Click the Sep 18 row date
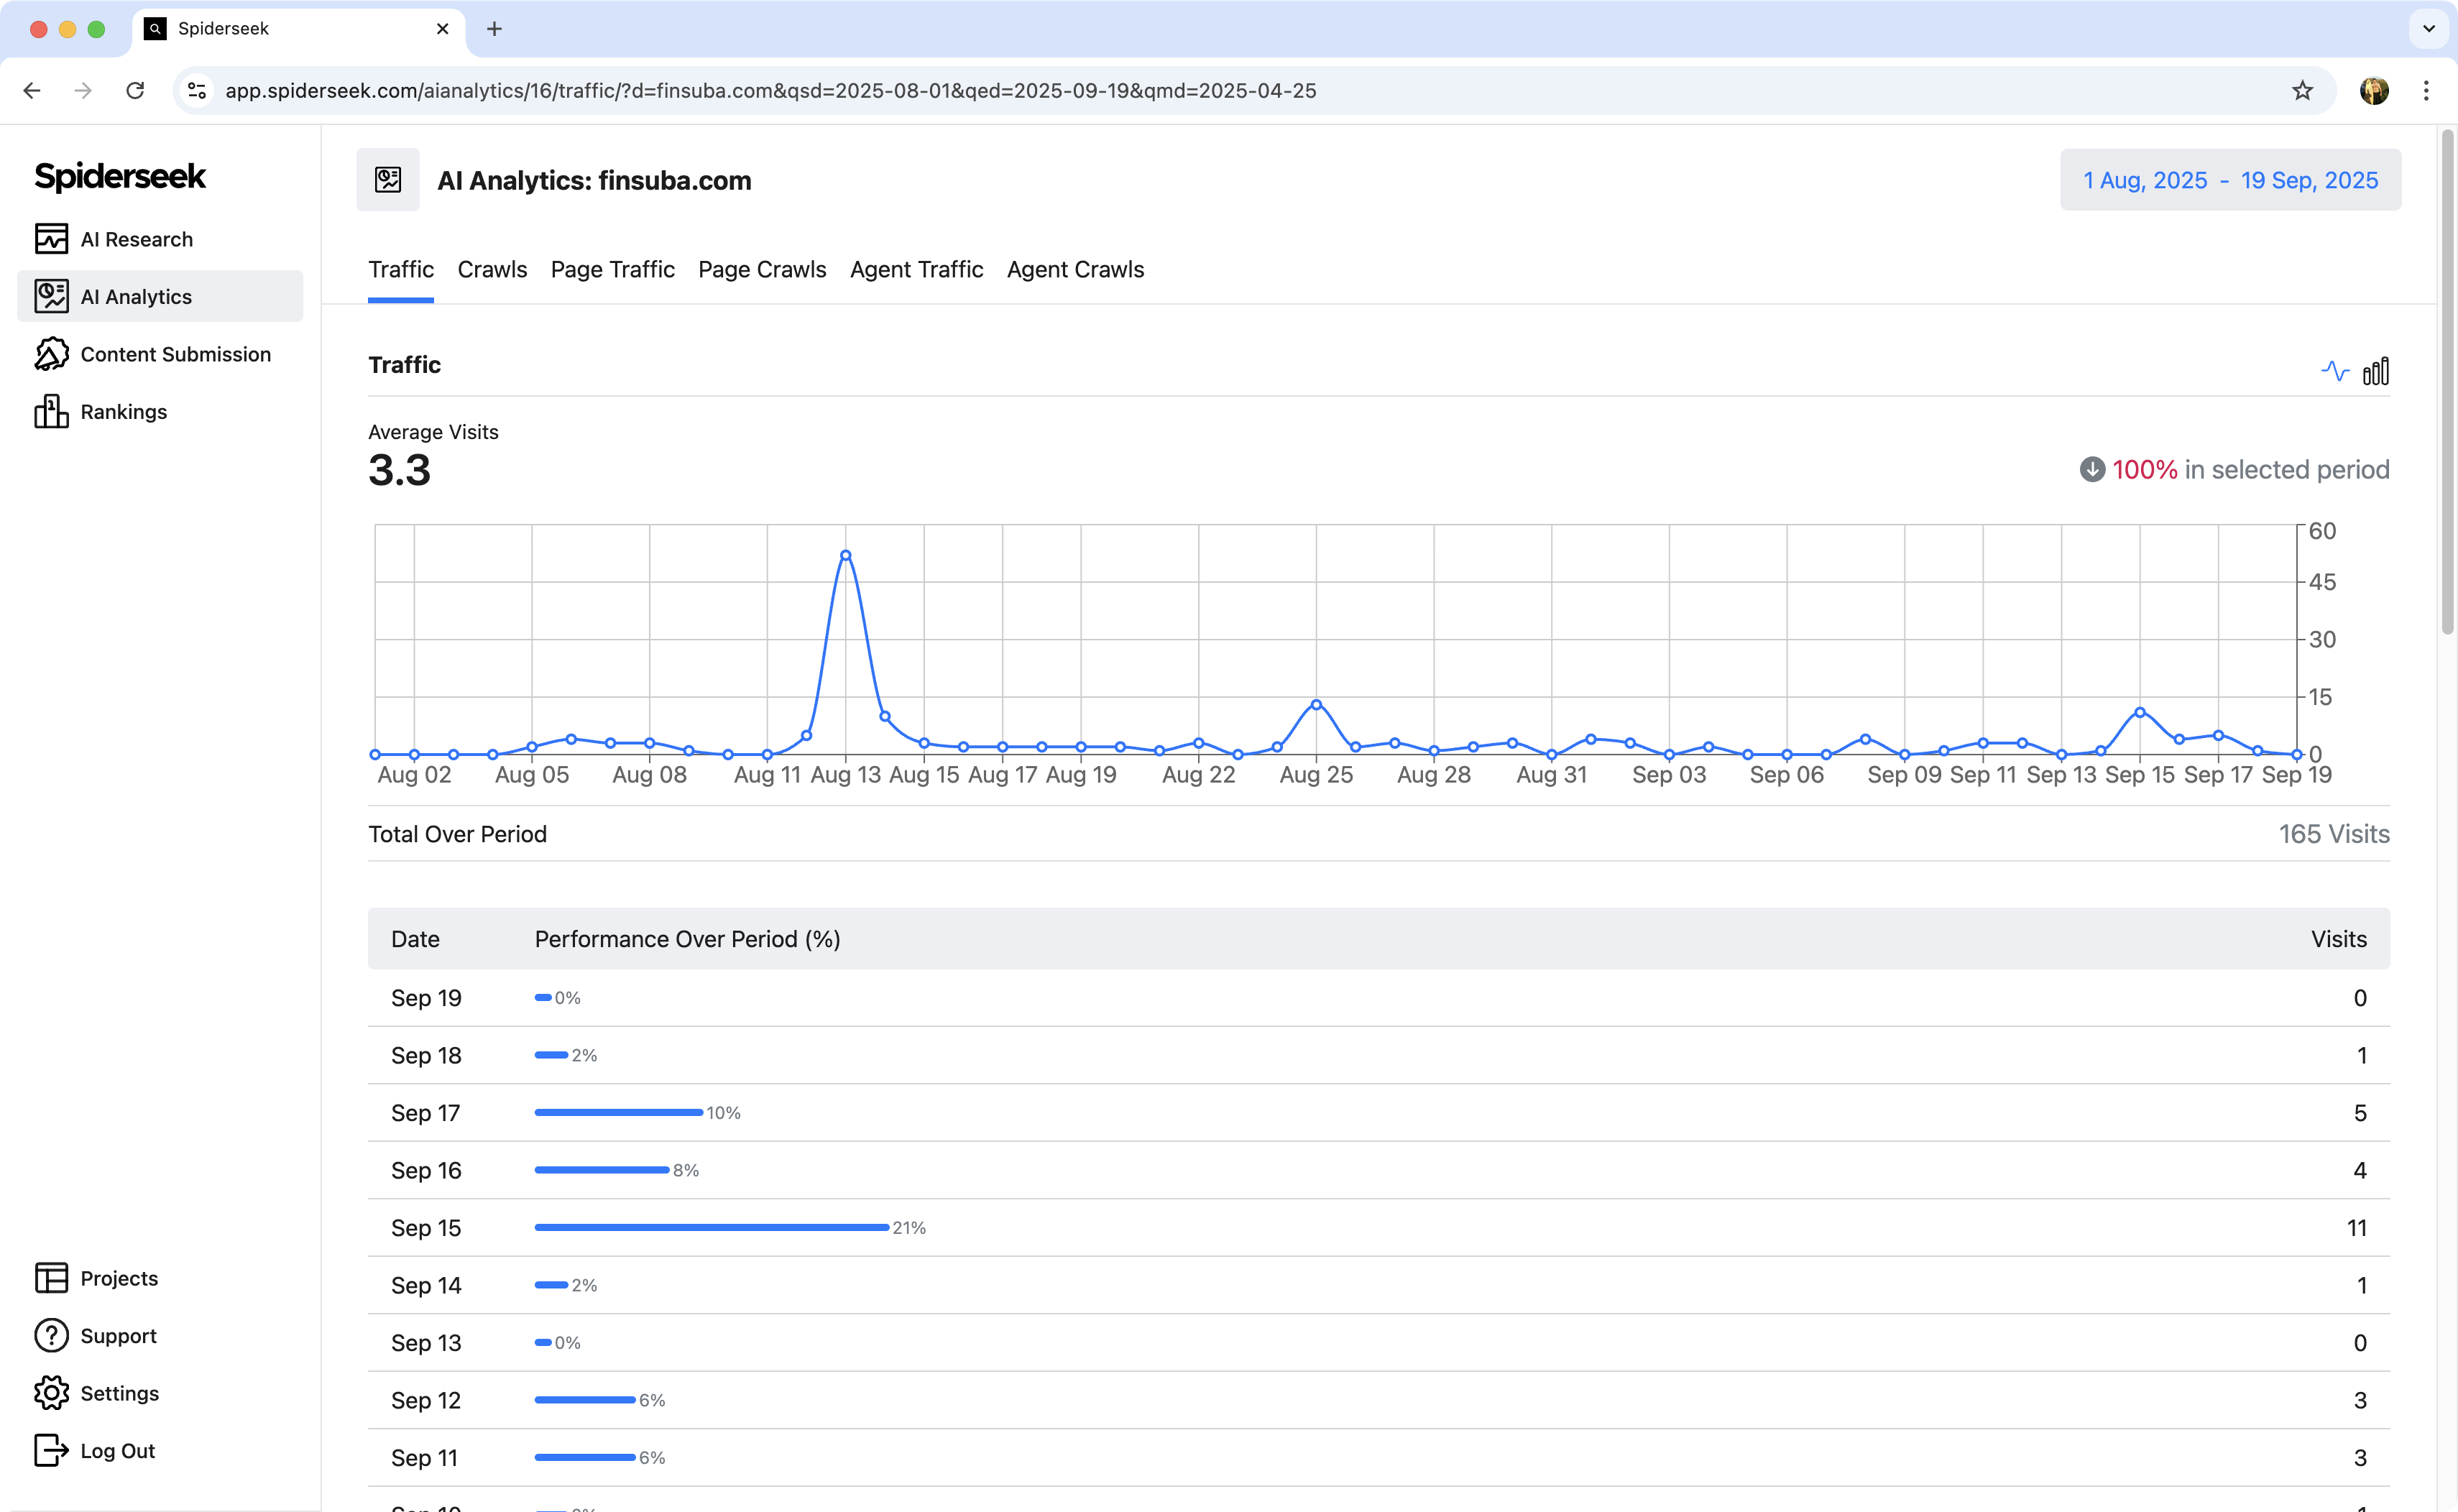Image resolution: width=2458 pixels, height=1512 pixels. 426,1055
